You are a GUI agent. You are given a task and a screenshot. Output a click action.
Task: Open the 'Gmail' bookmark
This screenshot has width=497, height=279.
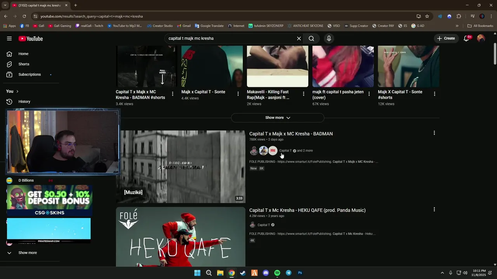click(x=184, y=26)
